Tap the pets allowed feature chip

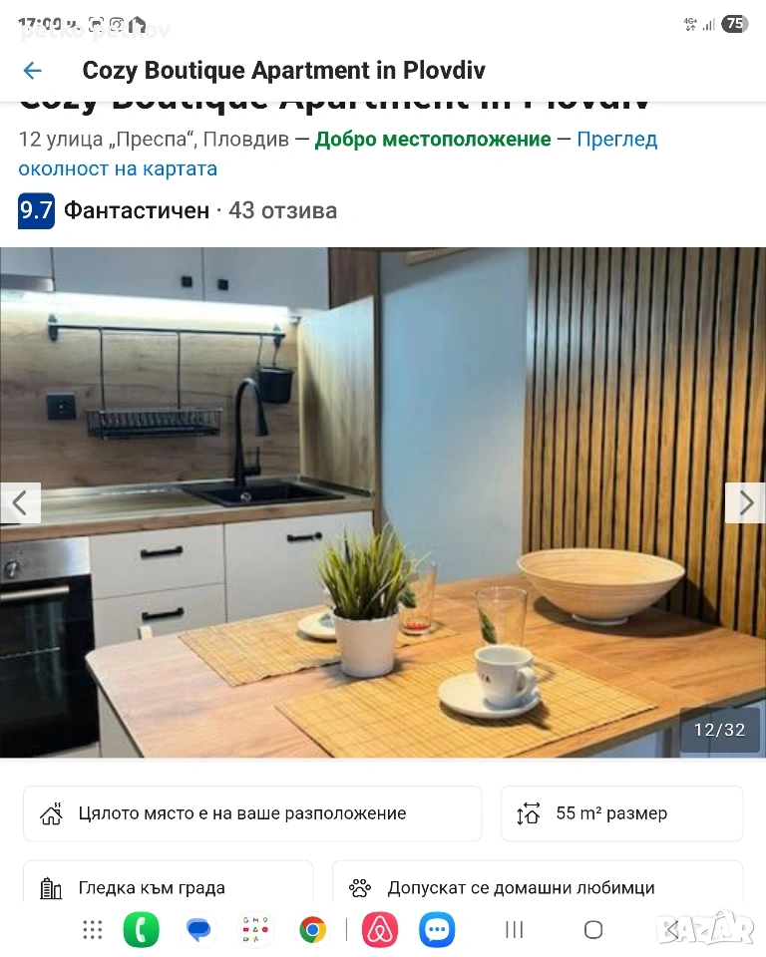tap(538, 882)
